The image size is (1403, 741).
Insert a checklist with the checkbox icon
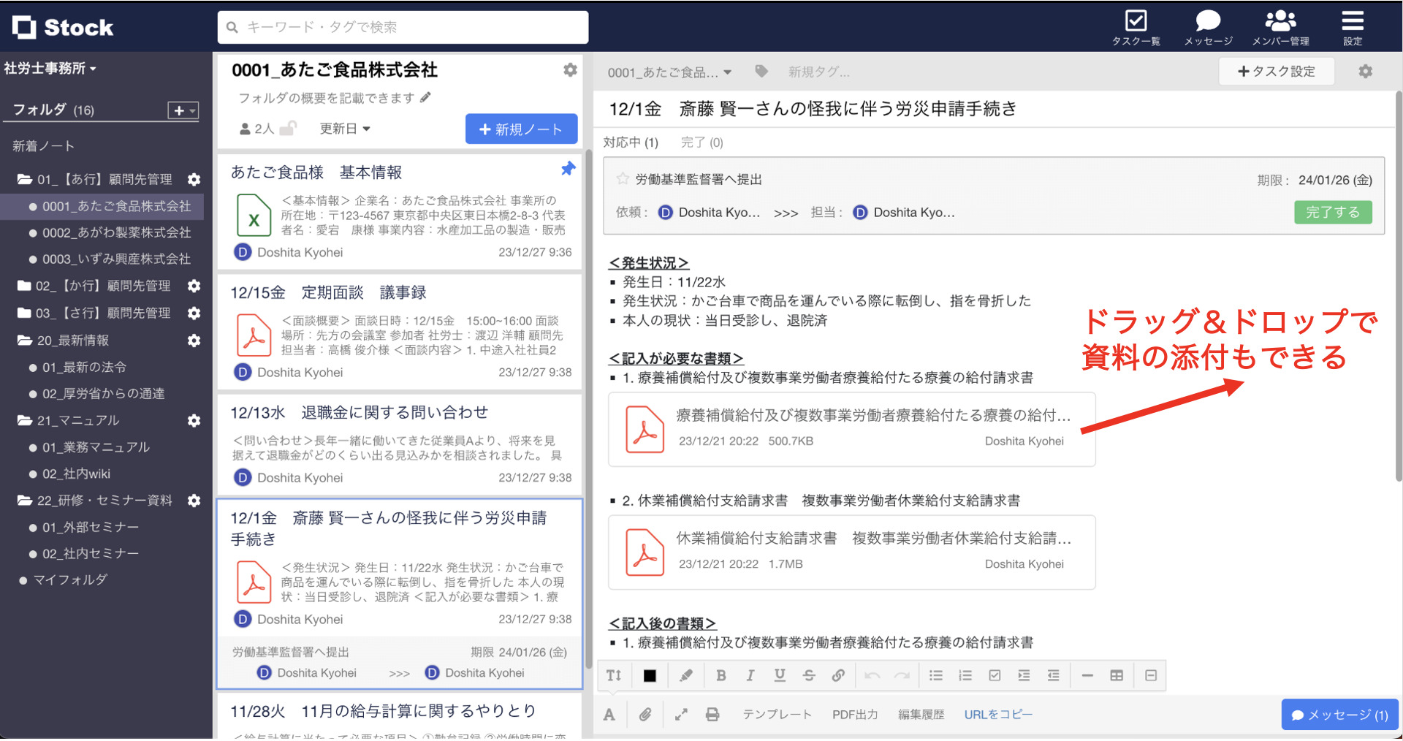point(995,675)
